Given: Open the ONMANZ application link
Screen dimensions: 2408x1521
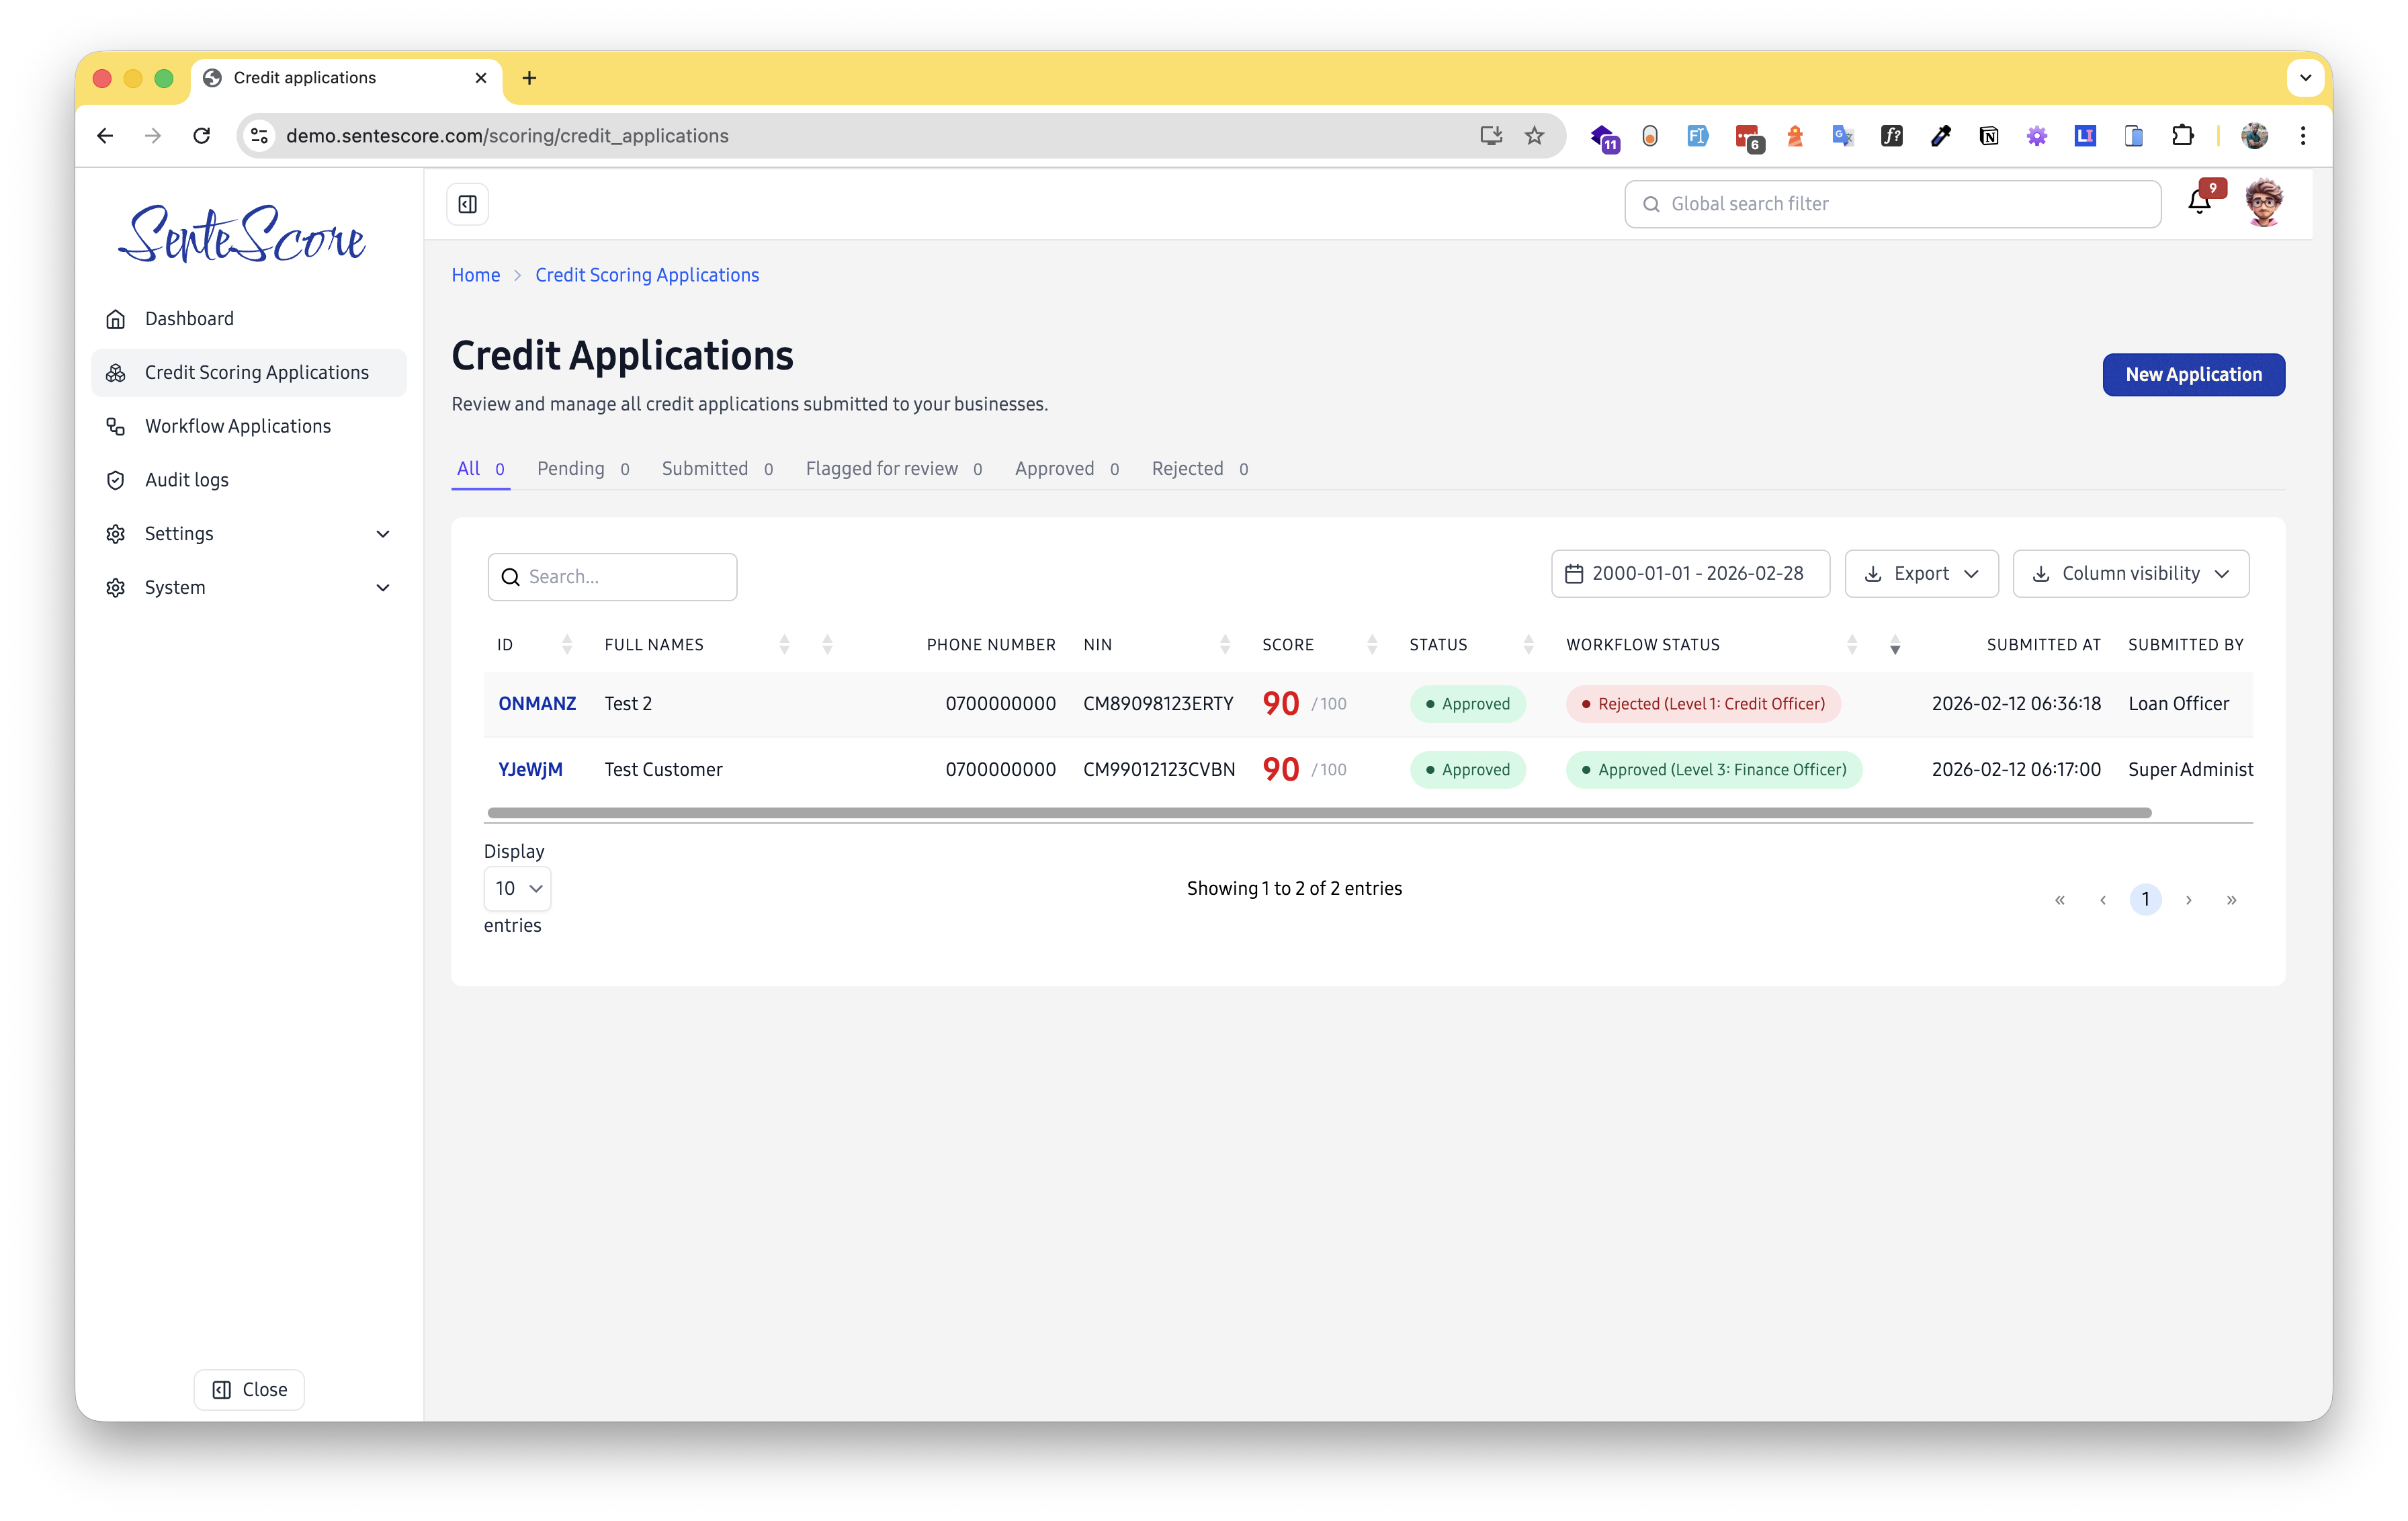Looking at the screenshot, I should pos(537,703).
